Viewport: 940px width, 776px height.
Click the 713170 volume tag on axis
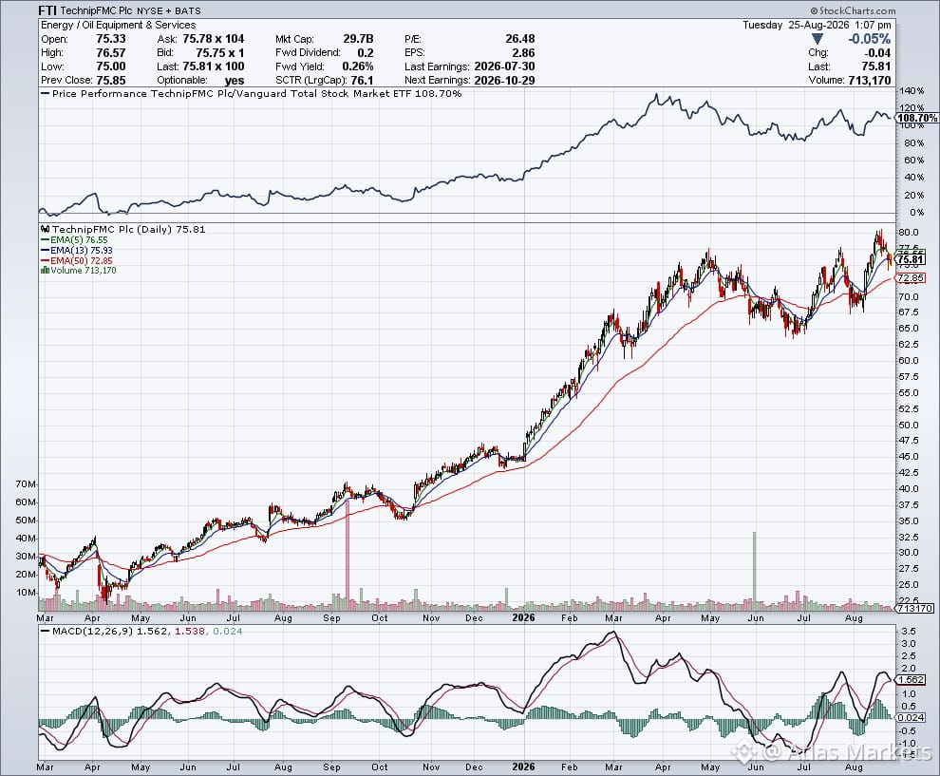point(915,608)
